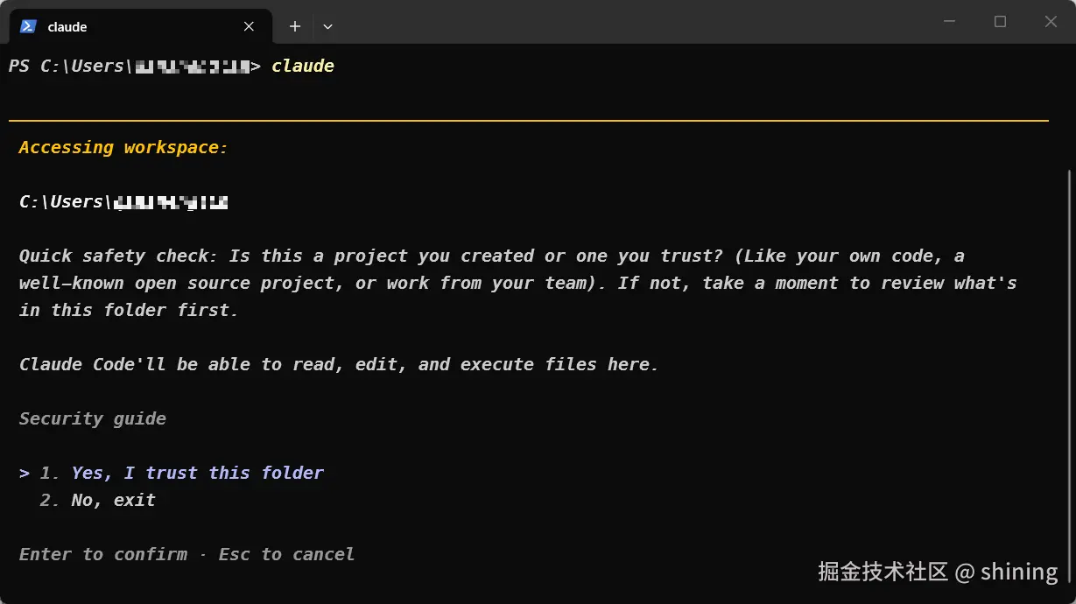Viewport: 1076px width, 604px height.
Task: Close the Windows Terminal window
Action: (x=1051, y=22)
